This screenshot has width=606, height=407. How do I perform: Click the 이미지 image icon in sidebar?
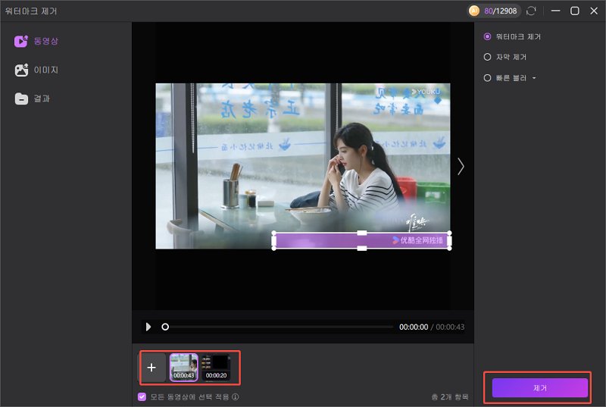pyautogui.click(x=21, y=70)
